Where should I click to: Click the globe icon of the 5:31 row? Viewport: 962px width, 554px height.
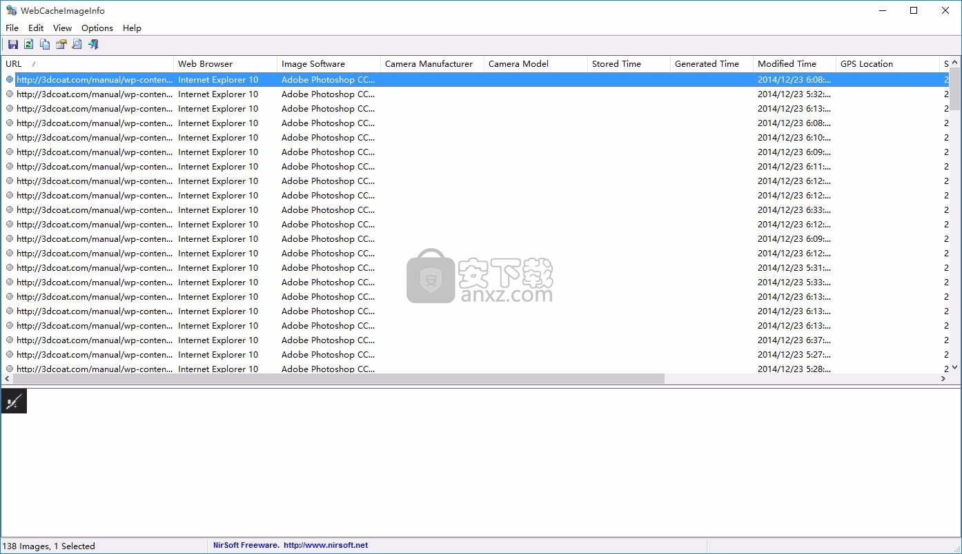(10, 268)
